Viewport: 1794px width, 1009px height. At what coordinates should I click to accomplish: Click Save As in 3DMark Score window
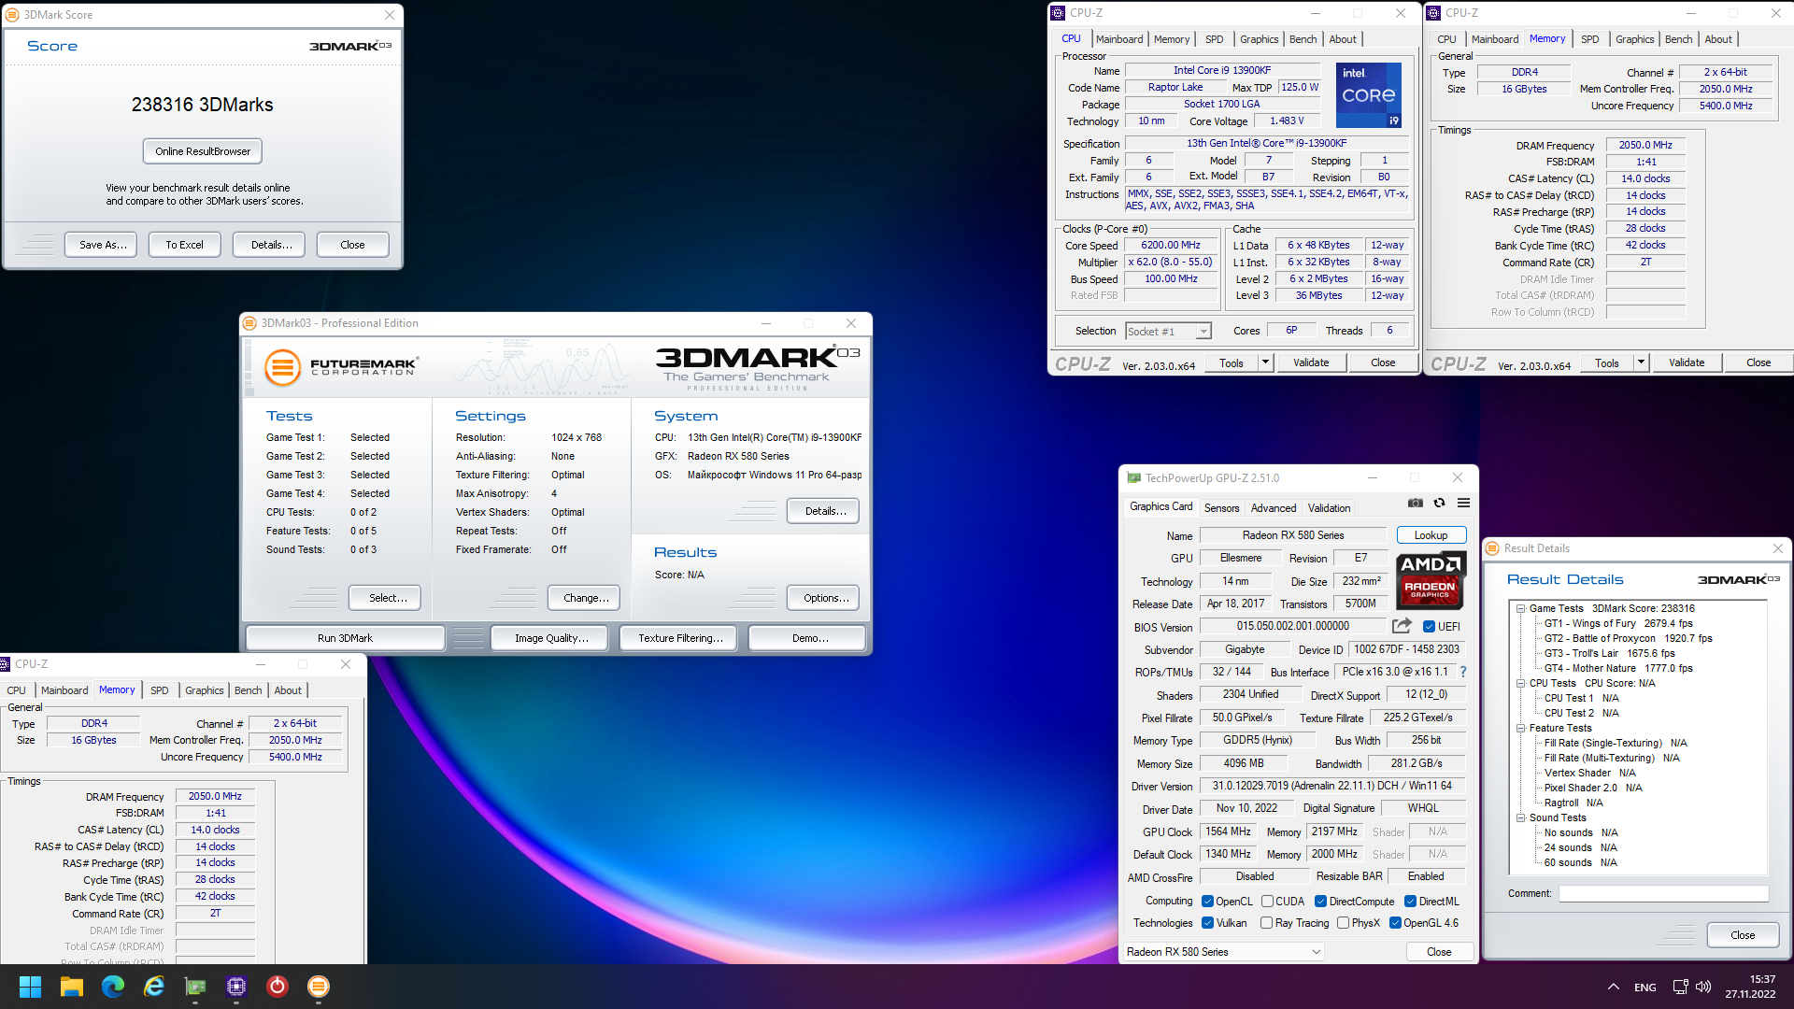click(x=102, y=245)
